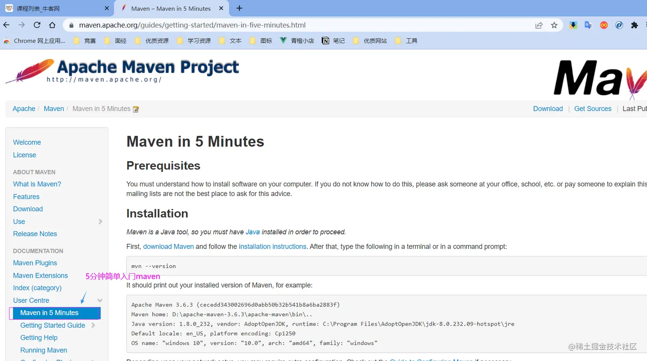Viewport: 647px width, 361px height.
Task: Reload the Maven page
Action: click(x=37, y=25)
